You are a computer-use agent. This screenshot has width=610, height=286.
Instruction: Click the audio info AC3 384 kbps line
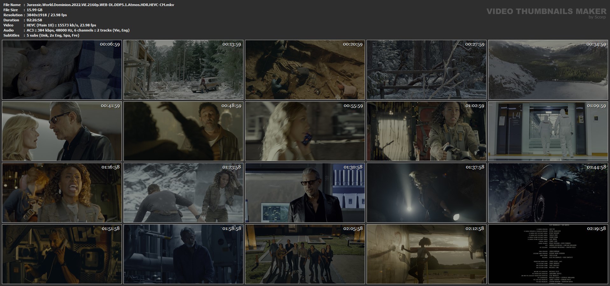tap(78, 30)
